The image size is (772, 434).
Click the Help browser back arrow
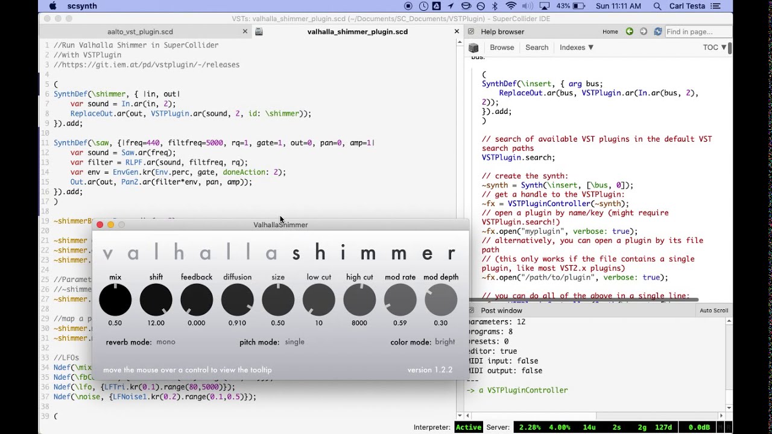(x=629, y=31)
